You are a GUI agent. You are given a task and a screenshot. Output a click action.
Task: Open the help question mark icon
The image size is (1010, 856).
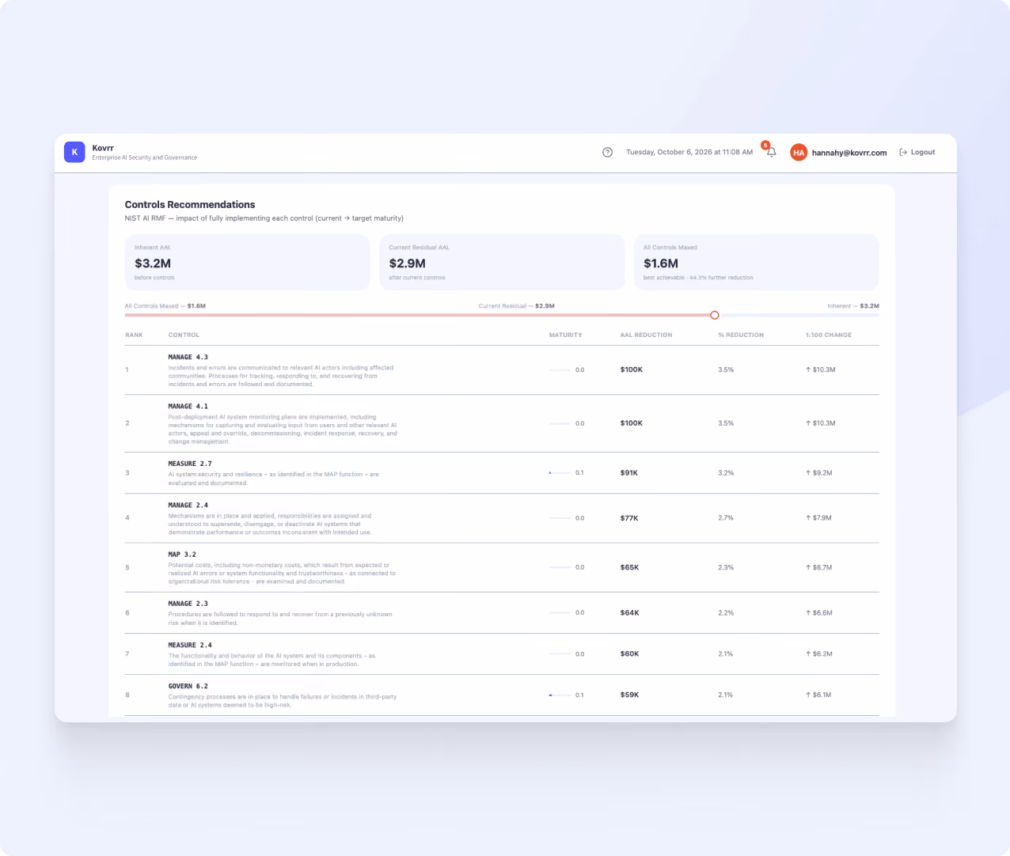pyautogui.click(x=607, y=152)
